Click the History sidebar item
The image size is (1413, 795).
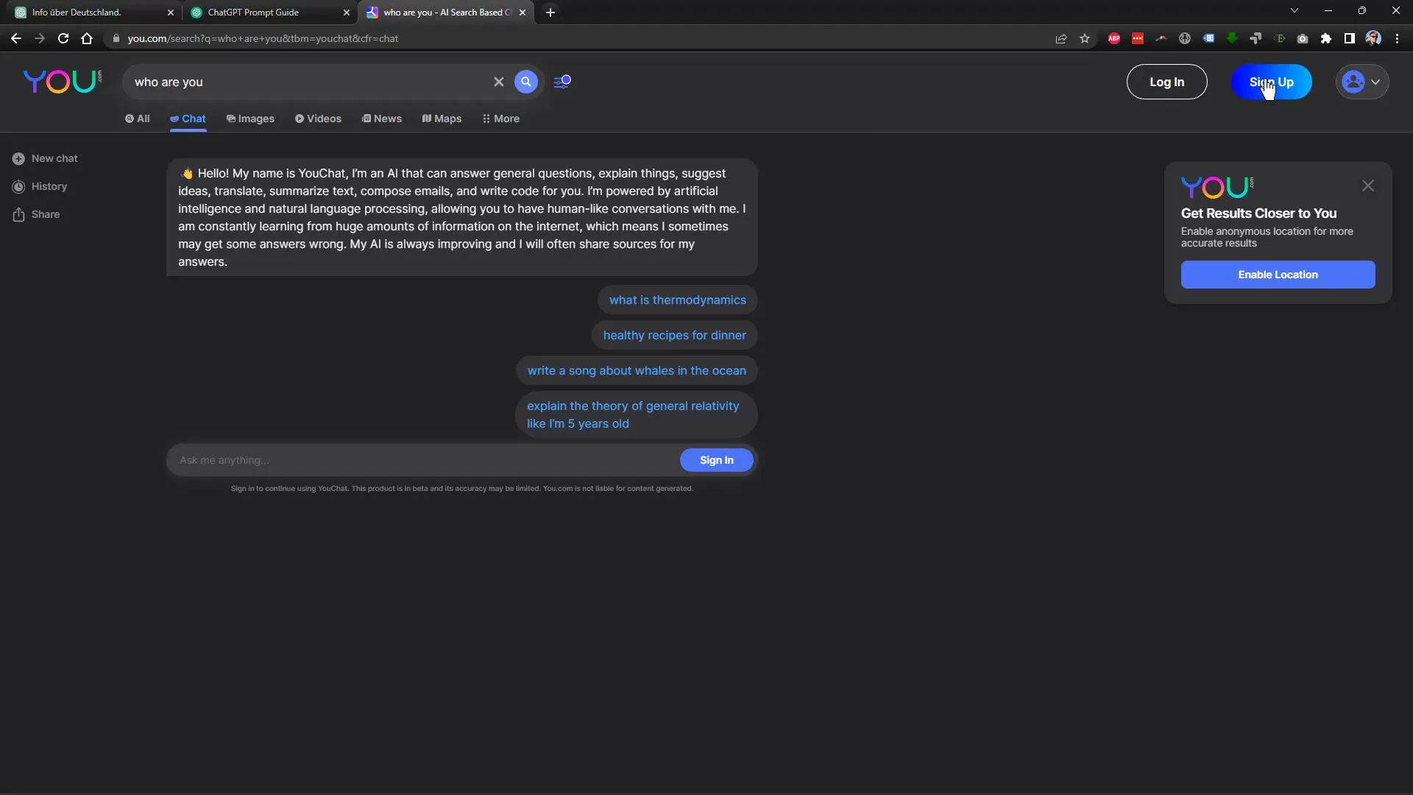(48, 185)
